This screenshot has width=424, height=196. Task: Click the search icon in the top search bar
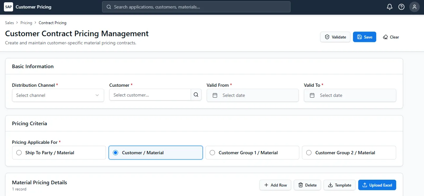point(109,7)
